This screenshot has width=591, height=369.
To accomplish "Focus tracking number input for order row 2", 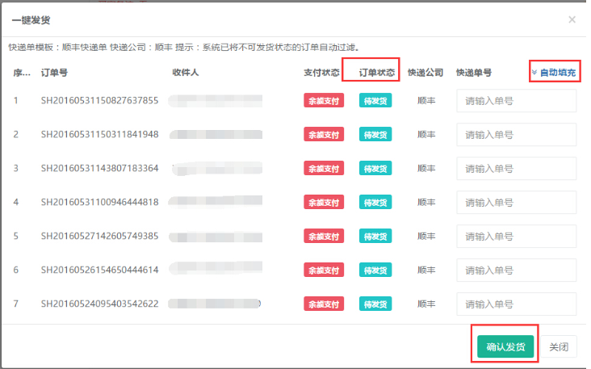I will 517,135.
